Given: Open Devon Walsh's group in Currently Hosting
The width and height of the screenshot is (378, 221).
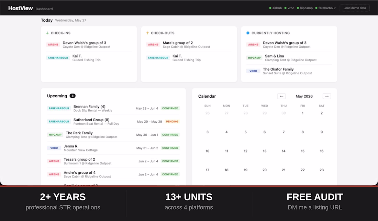Looking at the screenshot, I should click(x=289, y=45).
